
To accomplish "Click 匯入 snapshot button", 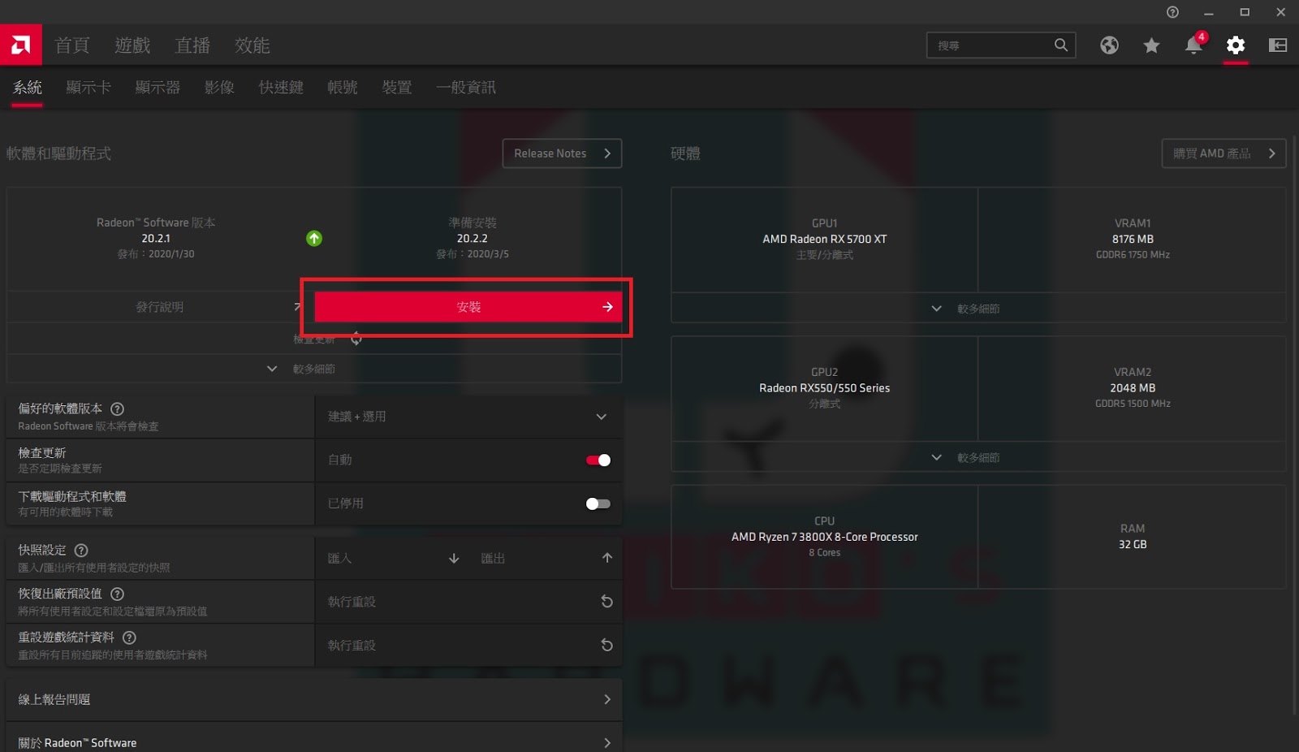I will click(x=393, y=559).
